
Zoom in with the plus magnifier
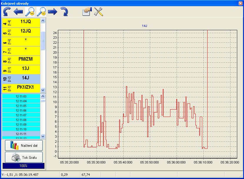(x=41, y=12)
